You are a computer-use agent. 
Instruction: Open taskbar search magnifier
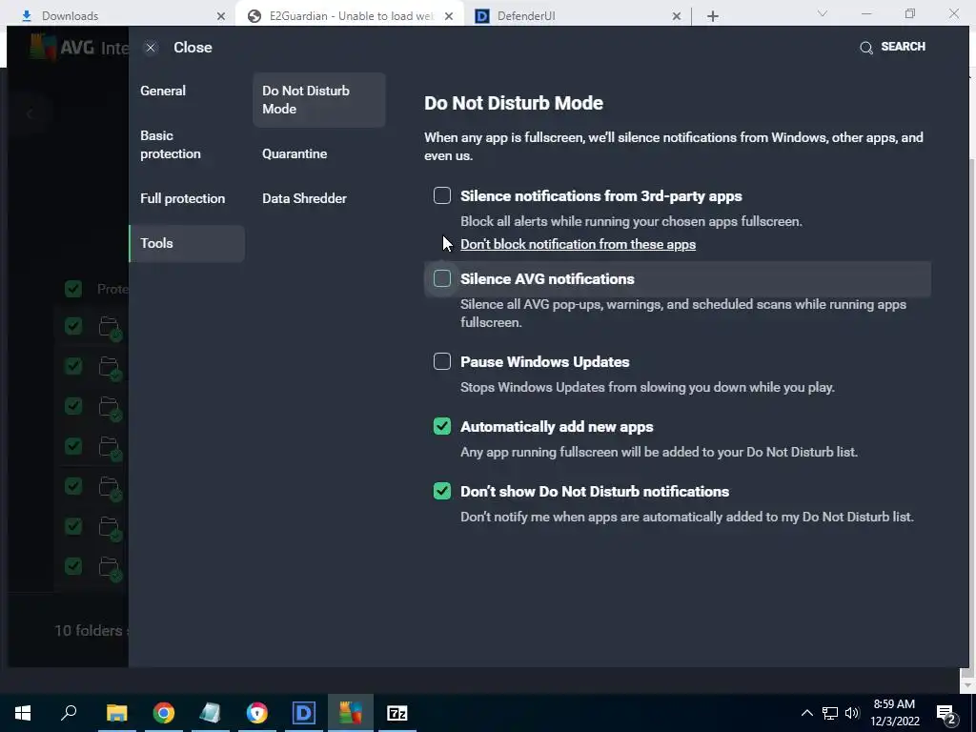(x=69, y=712)
